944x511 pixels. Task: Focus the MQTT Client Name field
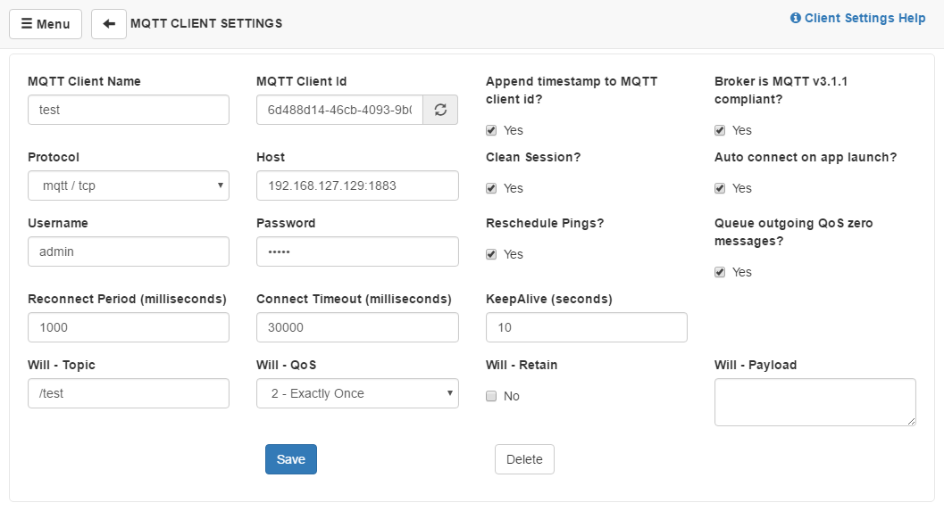click(x=129, y=110)
